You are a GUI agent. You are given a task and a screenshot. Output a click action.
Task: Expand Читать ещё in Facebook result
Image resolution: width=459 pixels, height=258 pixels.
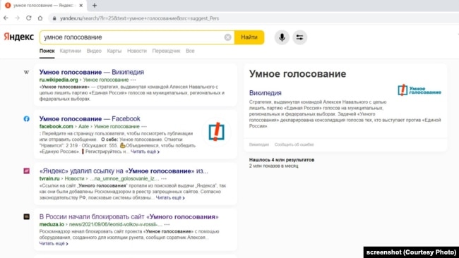point(145,152)
